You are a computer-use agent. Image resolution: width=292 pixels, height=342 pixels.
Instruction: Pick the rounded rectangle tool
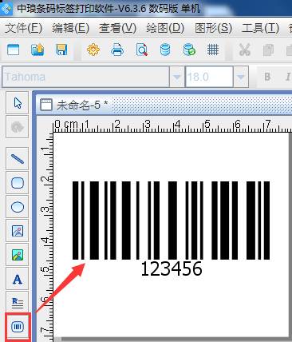18,183
